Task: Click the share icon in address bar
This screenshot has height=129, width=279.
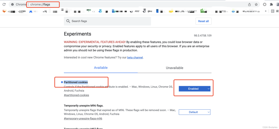Action: 249,5
